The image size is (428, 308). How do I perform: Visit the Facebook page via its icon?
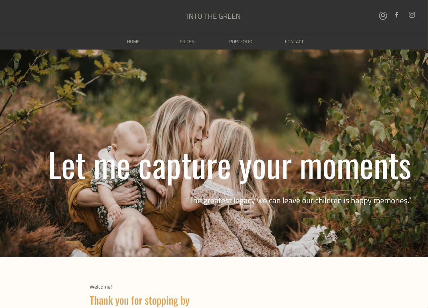click(396, 15)
